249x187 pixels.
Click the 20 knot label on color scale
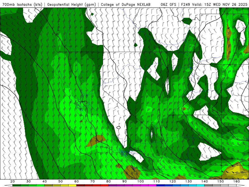[12, 181]
